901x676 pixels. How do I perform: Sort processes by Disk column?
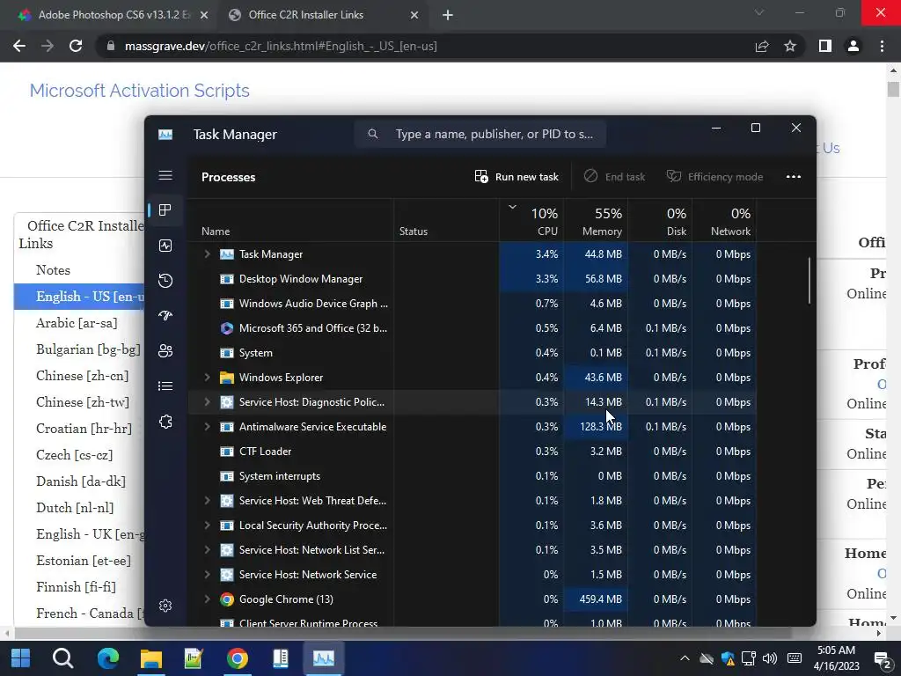click(660, 221)
